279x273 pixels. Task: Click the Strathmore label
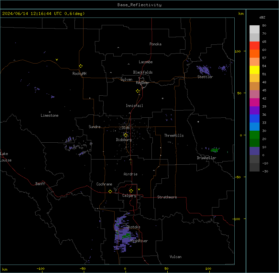click(x=167, y=197)
